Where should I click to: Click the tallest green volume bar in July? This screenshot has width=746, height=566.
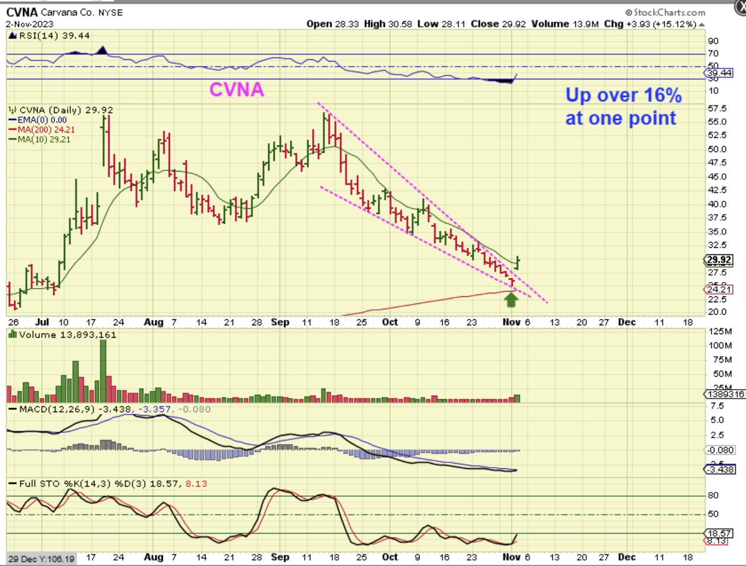[x=103, y=371]
